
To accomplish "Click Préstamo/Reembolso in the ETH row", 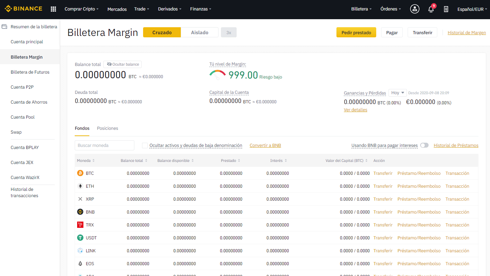I will pyautogui.click(x=419, y=186).
